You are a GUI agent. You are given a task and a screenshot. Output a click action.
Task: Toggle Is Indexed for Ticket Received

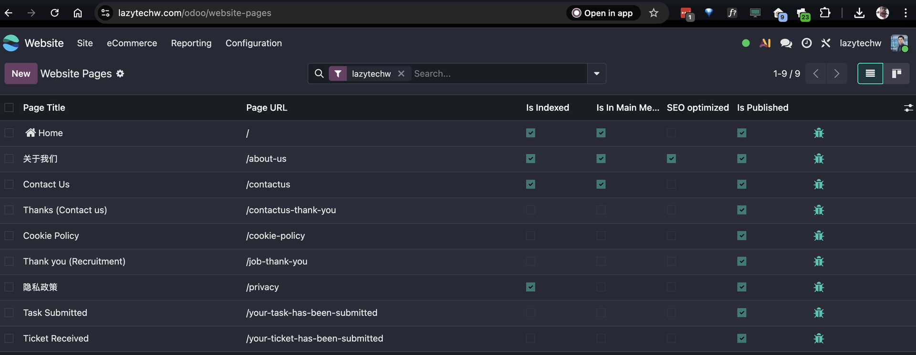click(531, 339)
